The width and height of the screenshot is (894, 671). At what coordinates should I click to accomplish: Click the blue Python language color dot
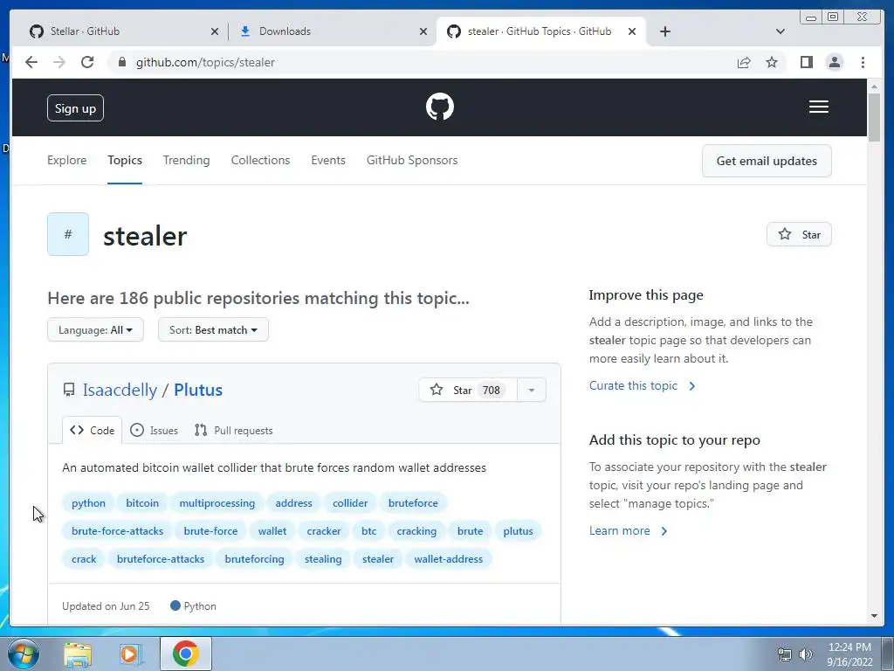(175, 605)
